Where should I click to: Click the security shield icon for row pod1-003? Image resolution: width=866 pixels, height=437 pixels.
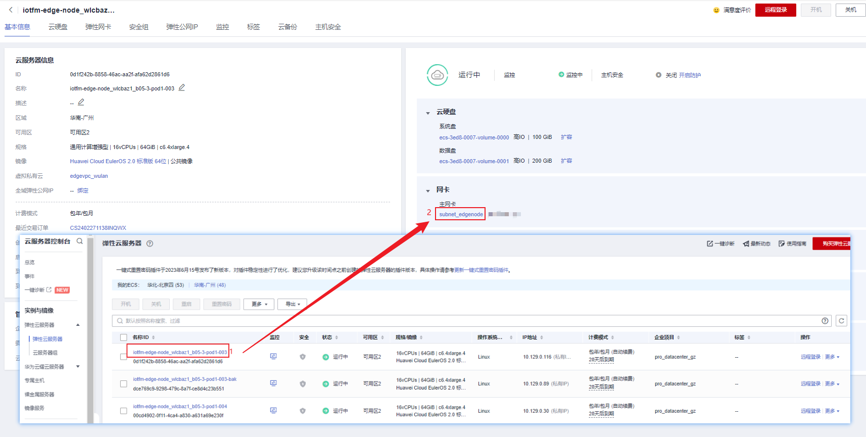(x=303, y=357)
